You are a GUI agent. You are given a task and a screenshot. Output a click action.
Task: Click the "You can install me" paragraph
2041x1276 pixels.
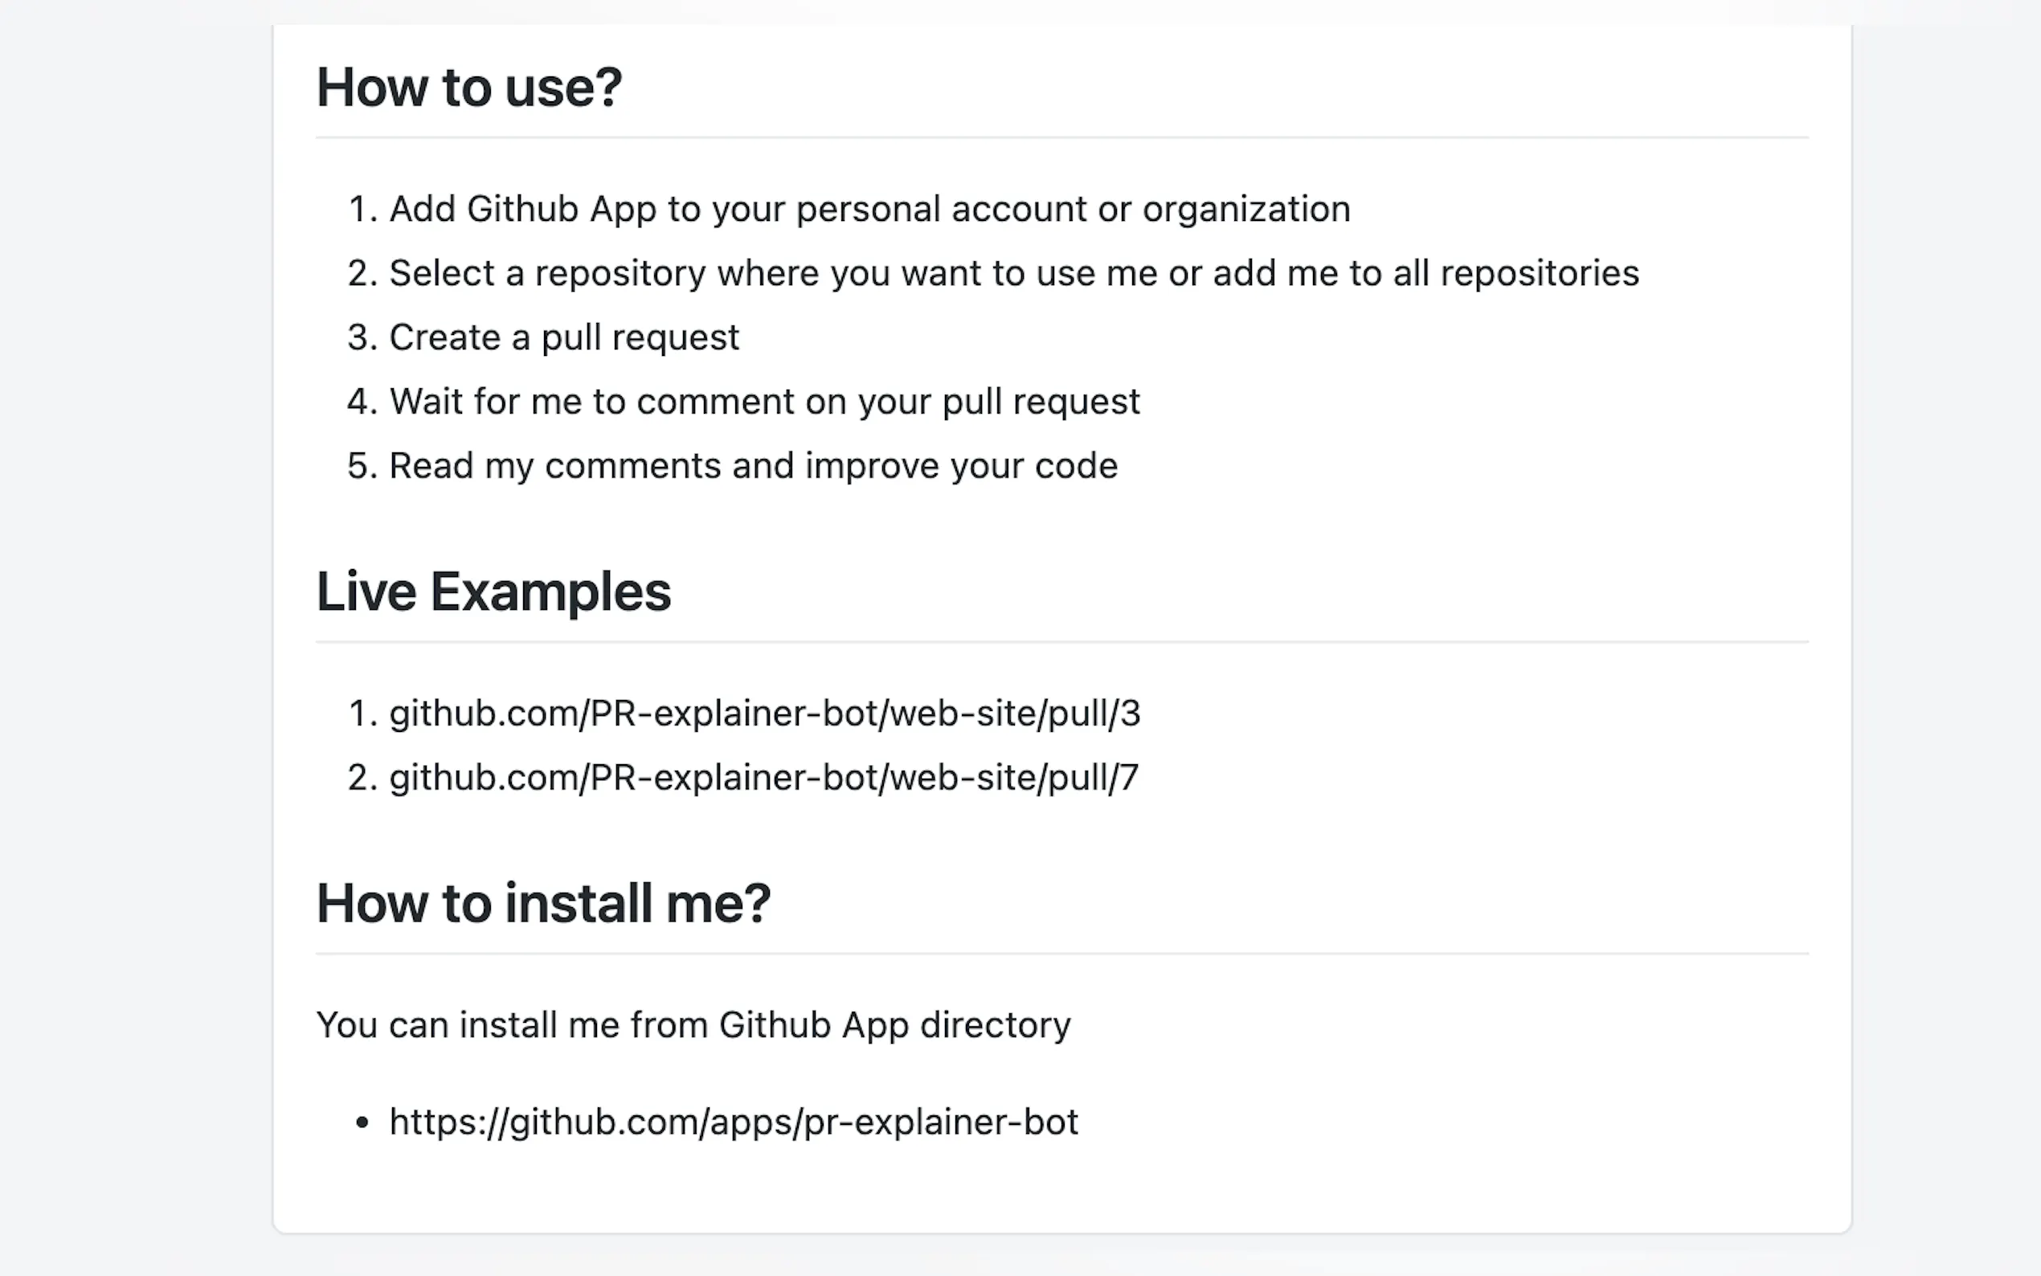693,1025
